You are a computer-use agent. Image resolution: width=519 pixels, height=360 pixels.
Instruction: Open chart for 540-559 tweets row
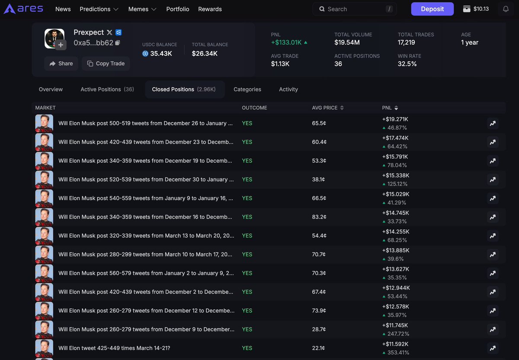coord(493,198)
